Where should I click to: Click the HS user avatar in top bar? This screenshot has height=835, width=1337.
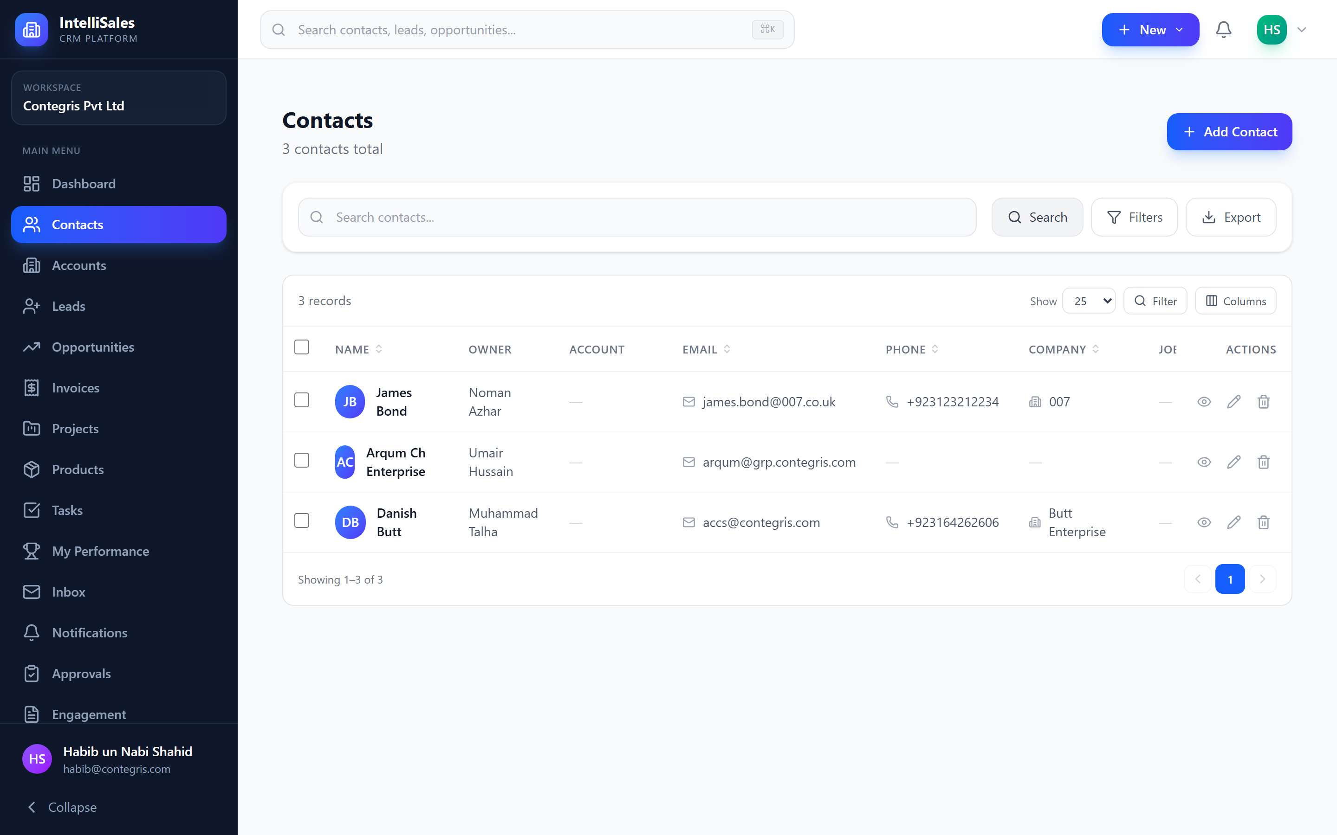pos(1272,30)
